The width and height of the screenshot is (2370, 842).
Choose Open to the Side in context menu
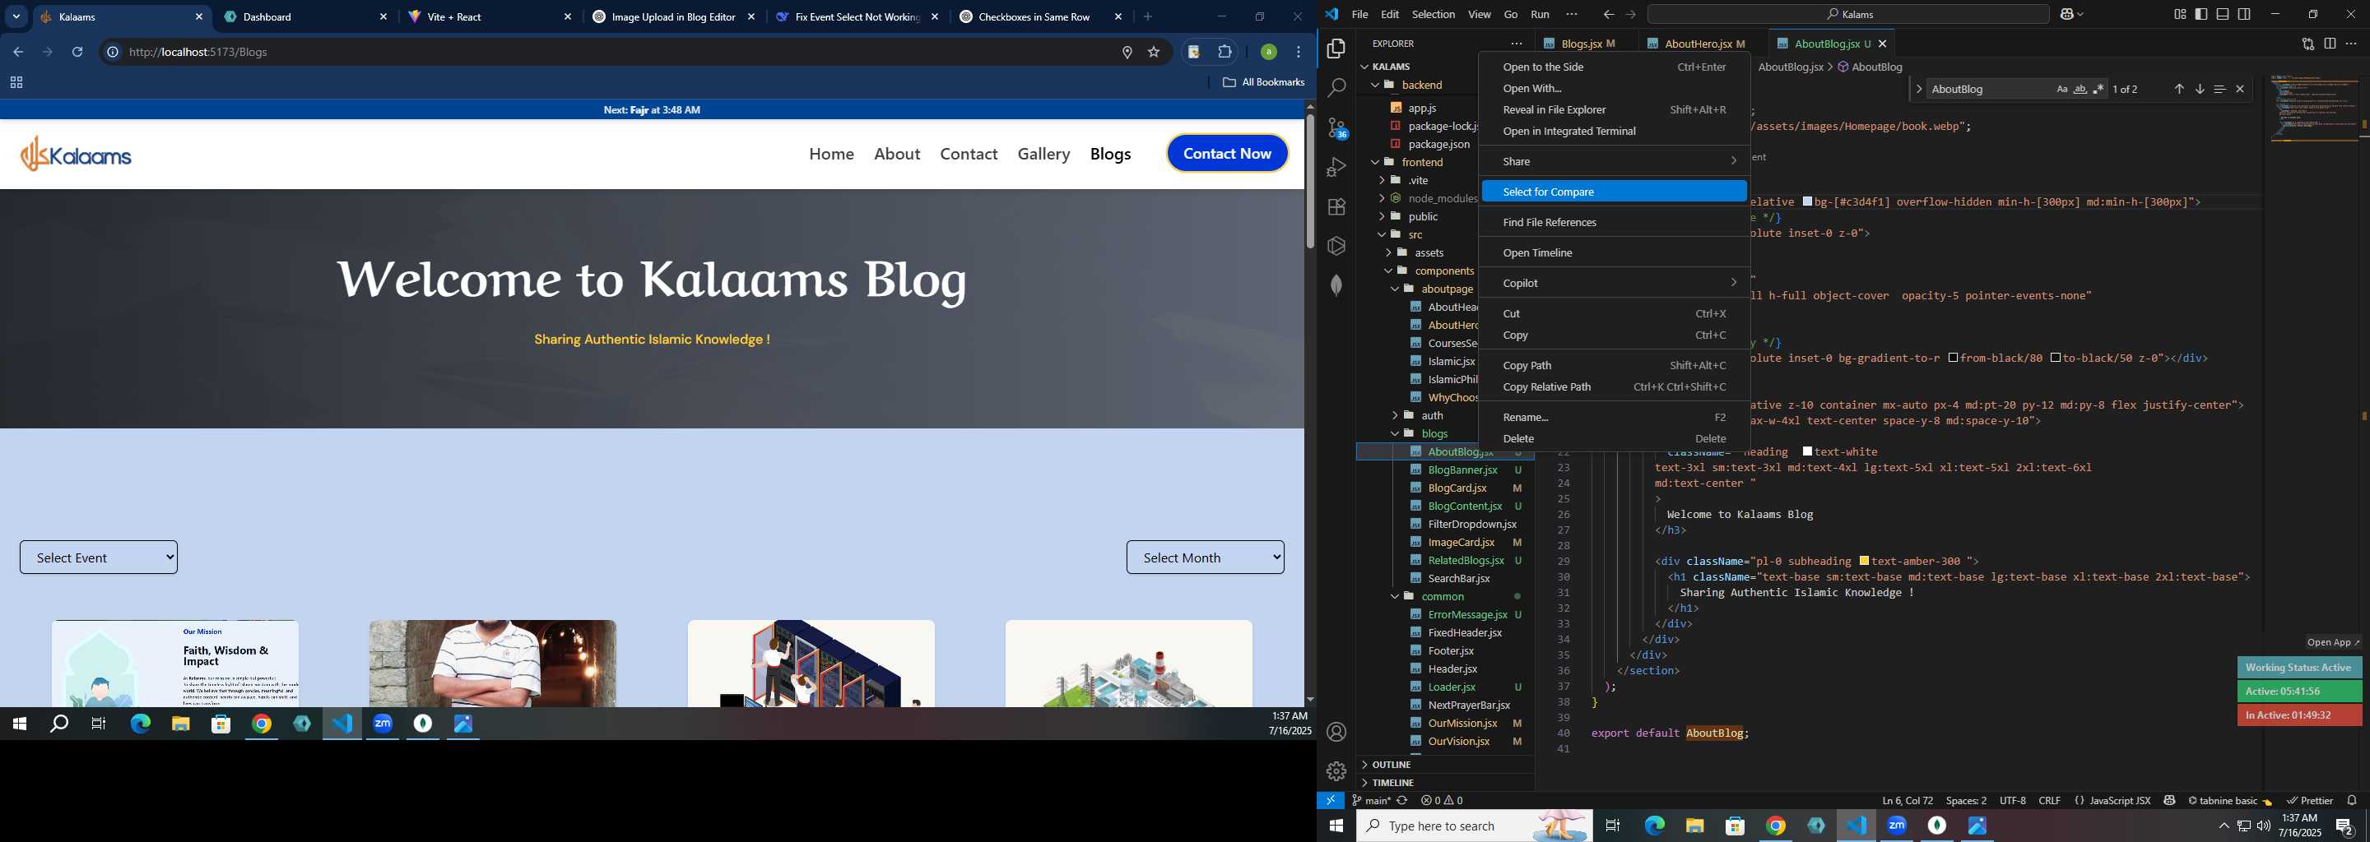click(1614, 67)
